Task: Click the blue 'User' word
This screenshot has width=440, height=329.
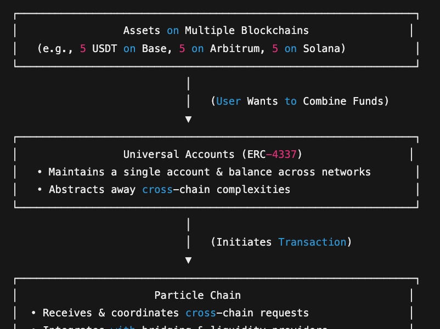Action: tap(228, 101)
